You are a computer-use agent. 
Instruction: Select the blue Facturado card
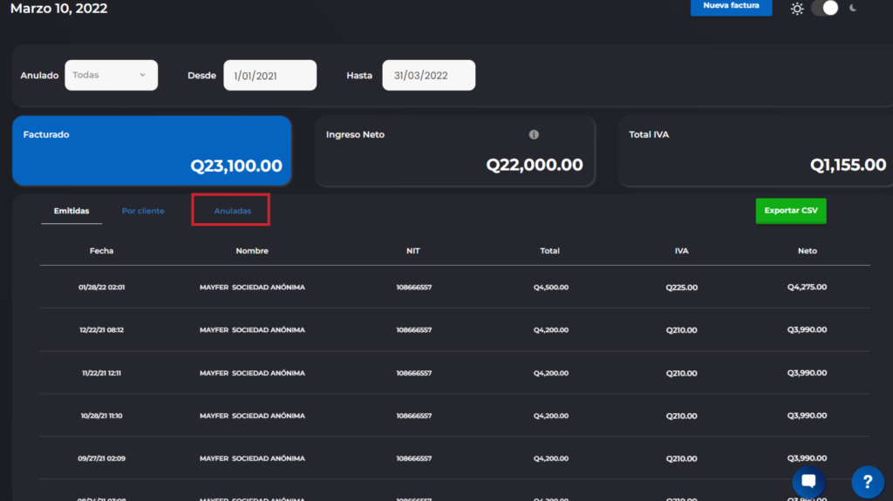click(x=152, y=151)
